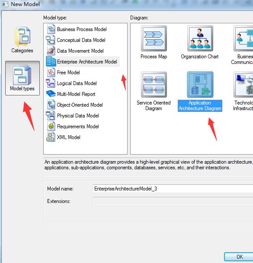Click the Object-Oriented Model icon
The height and width of the screenshot is (263, 253).
coord(51,105)
